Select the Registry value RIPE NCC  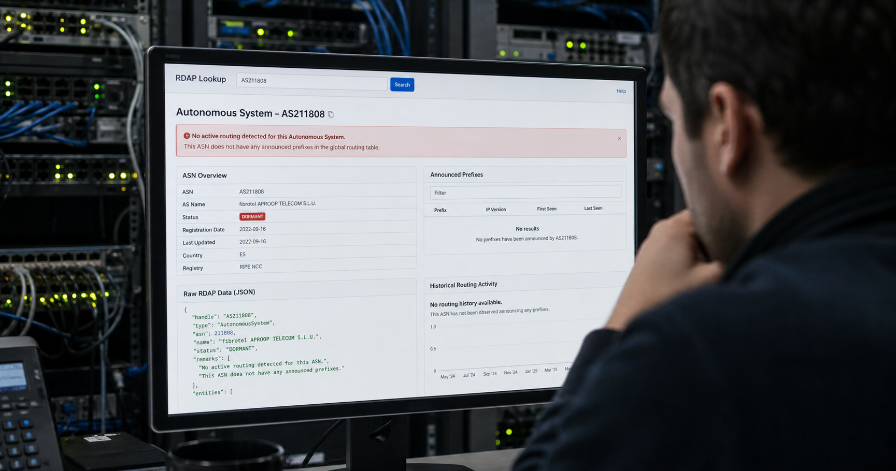tap(251, 267)
